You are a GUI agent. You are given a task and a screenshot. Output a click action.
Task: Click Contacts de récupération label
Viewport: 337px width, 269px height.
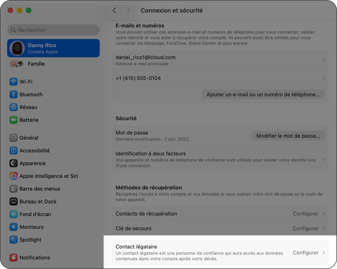[146, 214]
